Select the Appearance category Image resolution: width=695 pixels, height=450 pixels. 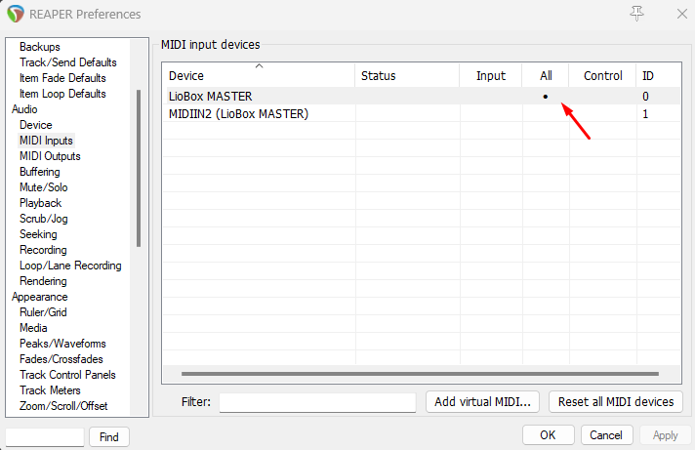tap(39, 297)
